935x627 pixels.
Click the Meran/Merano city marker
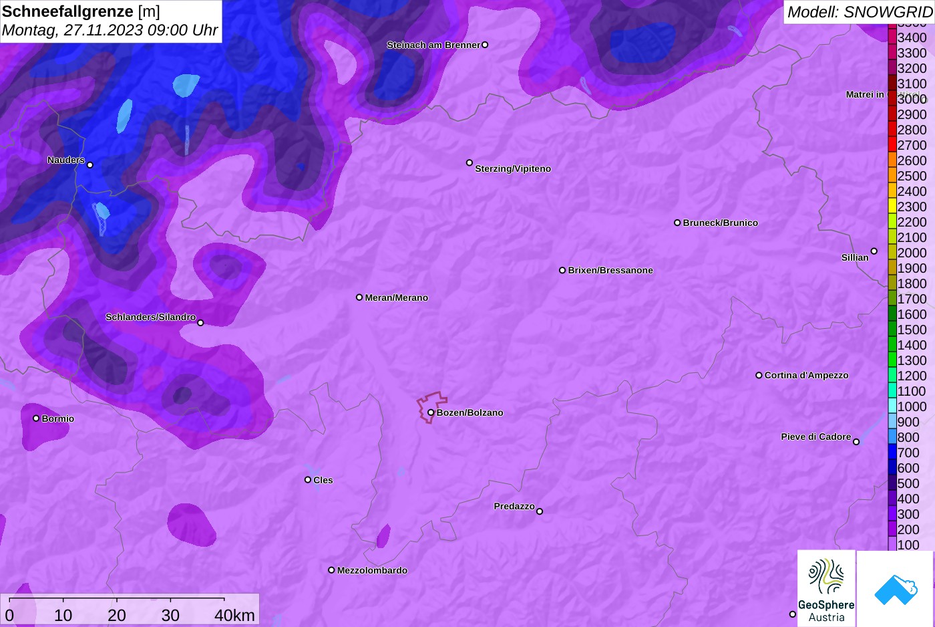click(x=359, y=297)
